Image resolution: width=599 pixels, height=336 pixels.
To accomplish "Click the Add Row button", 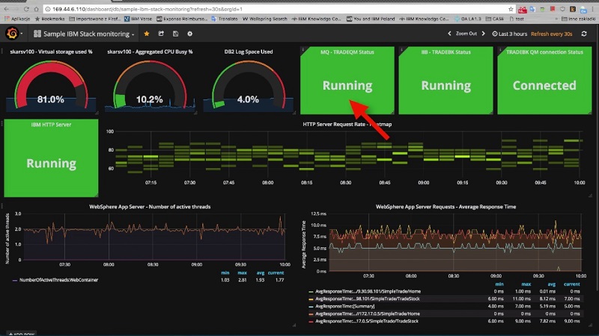I will tap(22, 333).
